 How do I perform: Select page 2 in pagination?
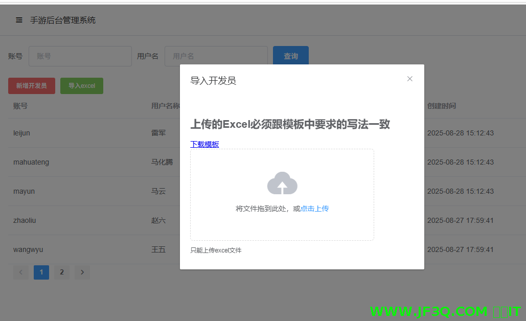(61, 272)
